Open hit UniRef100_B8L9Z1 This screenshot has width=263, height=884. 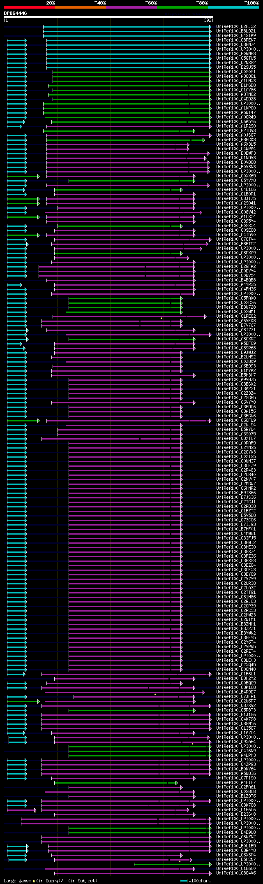(x=236, y=31)
